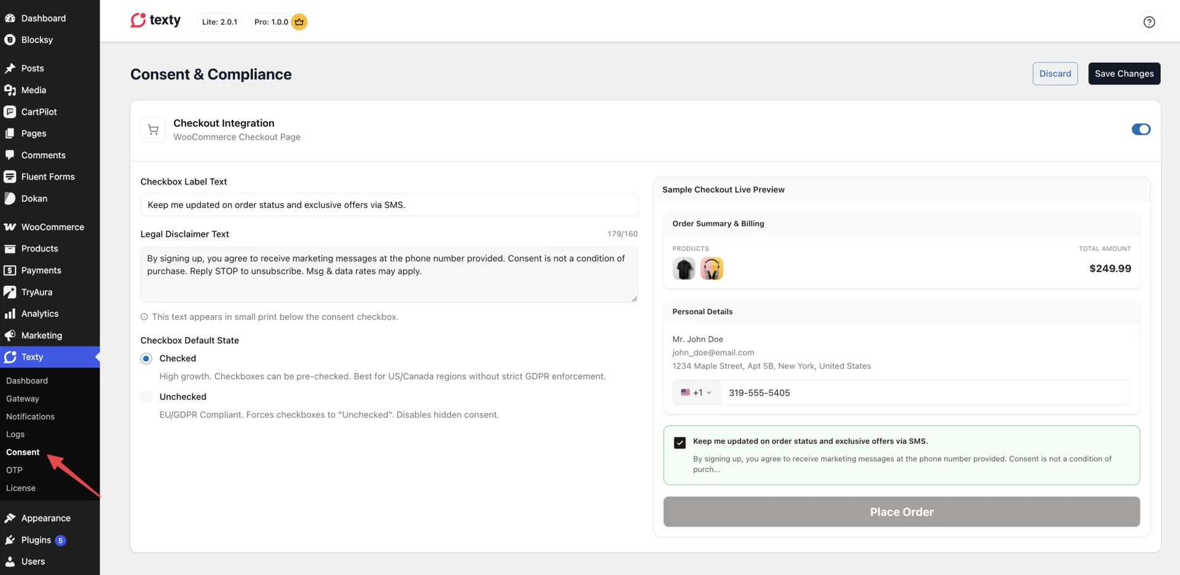
Task: Open the Logs submenu item
Action: pos(15,434)
